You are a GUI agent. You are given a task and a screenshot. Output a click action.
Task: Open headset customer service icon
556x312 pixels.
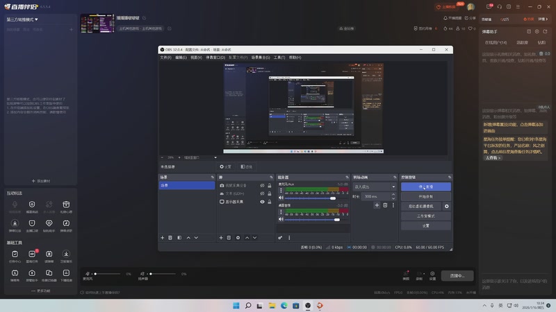pos(499,7)
